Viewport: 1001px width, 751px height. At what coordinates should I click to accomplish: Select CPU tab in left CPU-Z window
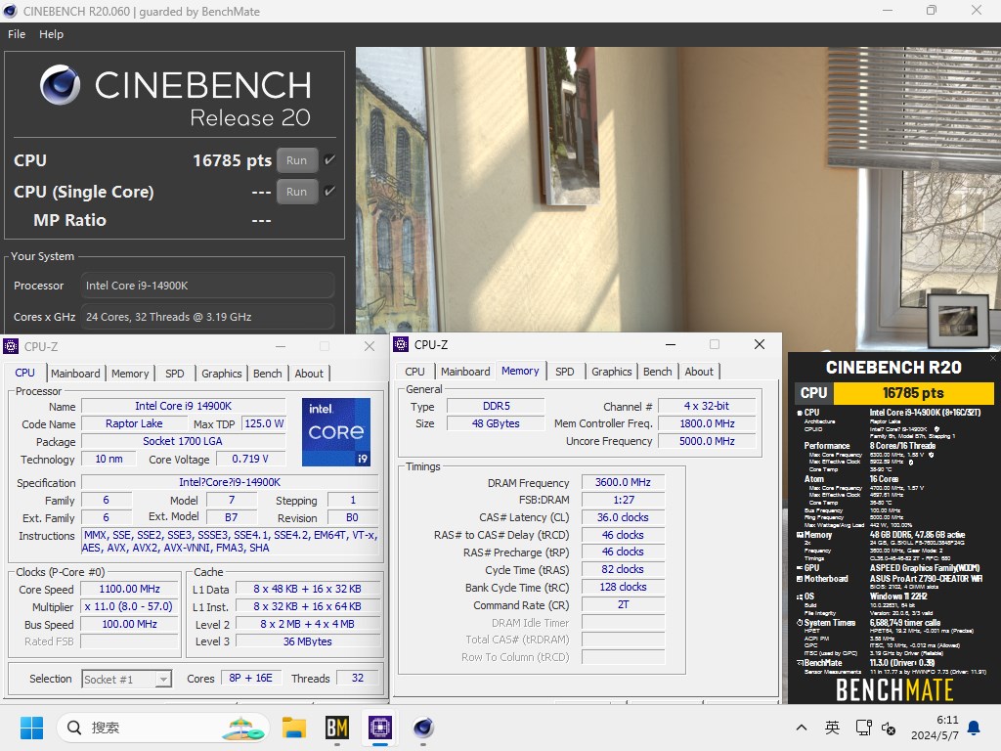[24, 373]
